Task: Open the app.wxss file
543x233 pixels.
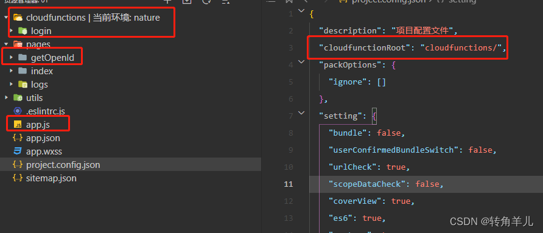Action: 44,151
